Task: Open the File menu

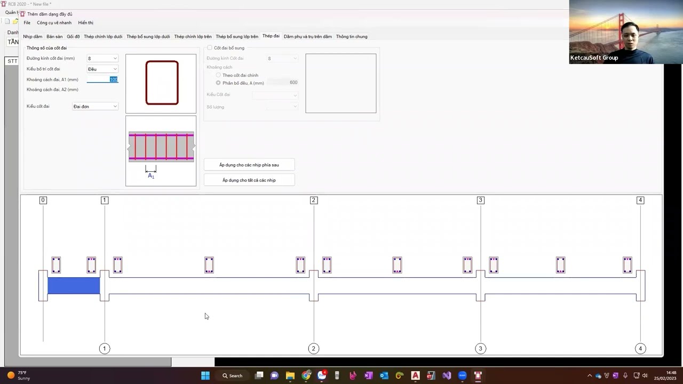Action: (27, 22)
